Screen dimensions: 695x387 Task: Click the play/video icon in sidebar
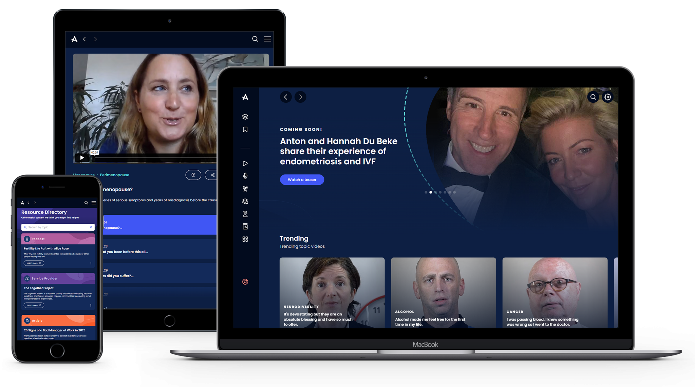(245, 163)
